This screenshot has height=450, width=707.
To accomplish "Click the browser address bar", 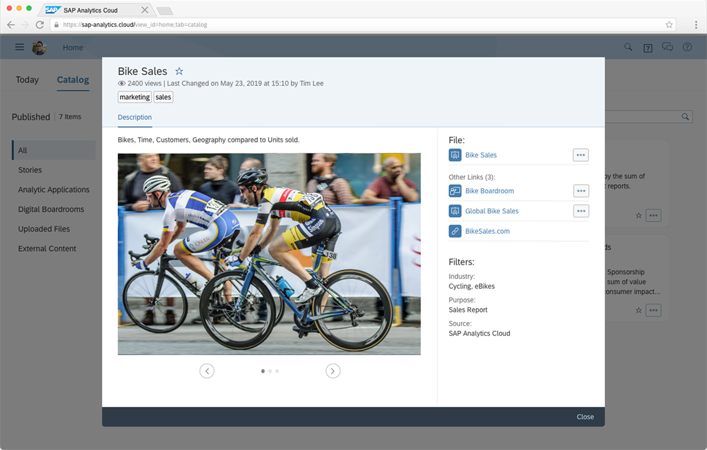I will point(363,25).
